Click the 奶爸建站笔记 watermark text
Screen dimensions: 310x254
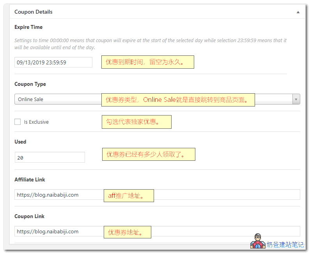tap(285, 245)
